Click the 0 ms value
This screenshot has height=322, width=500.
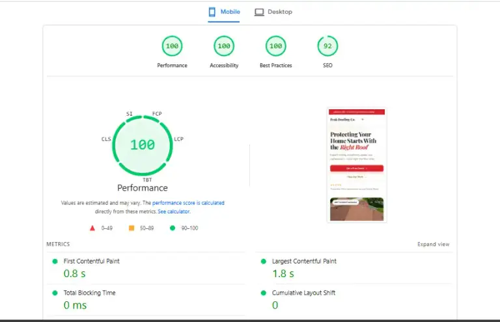[x=76, y=305]
